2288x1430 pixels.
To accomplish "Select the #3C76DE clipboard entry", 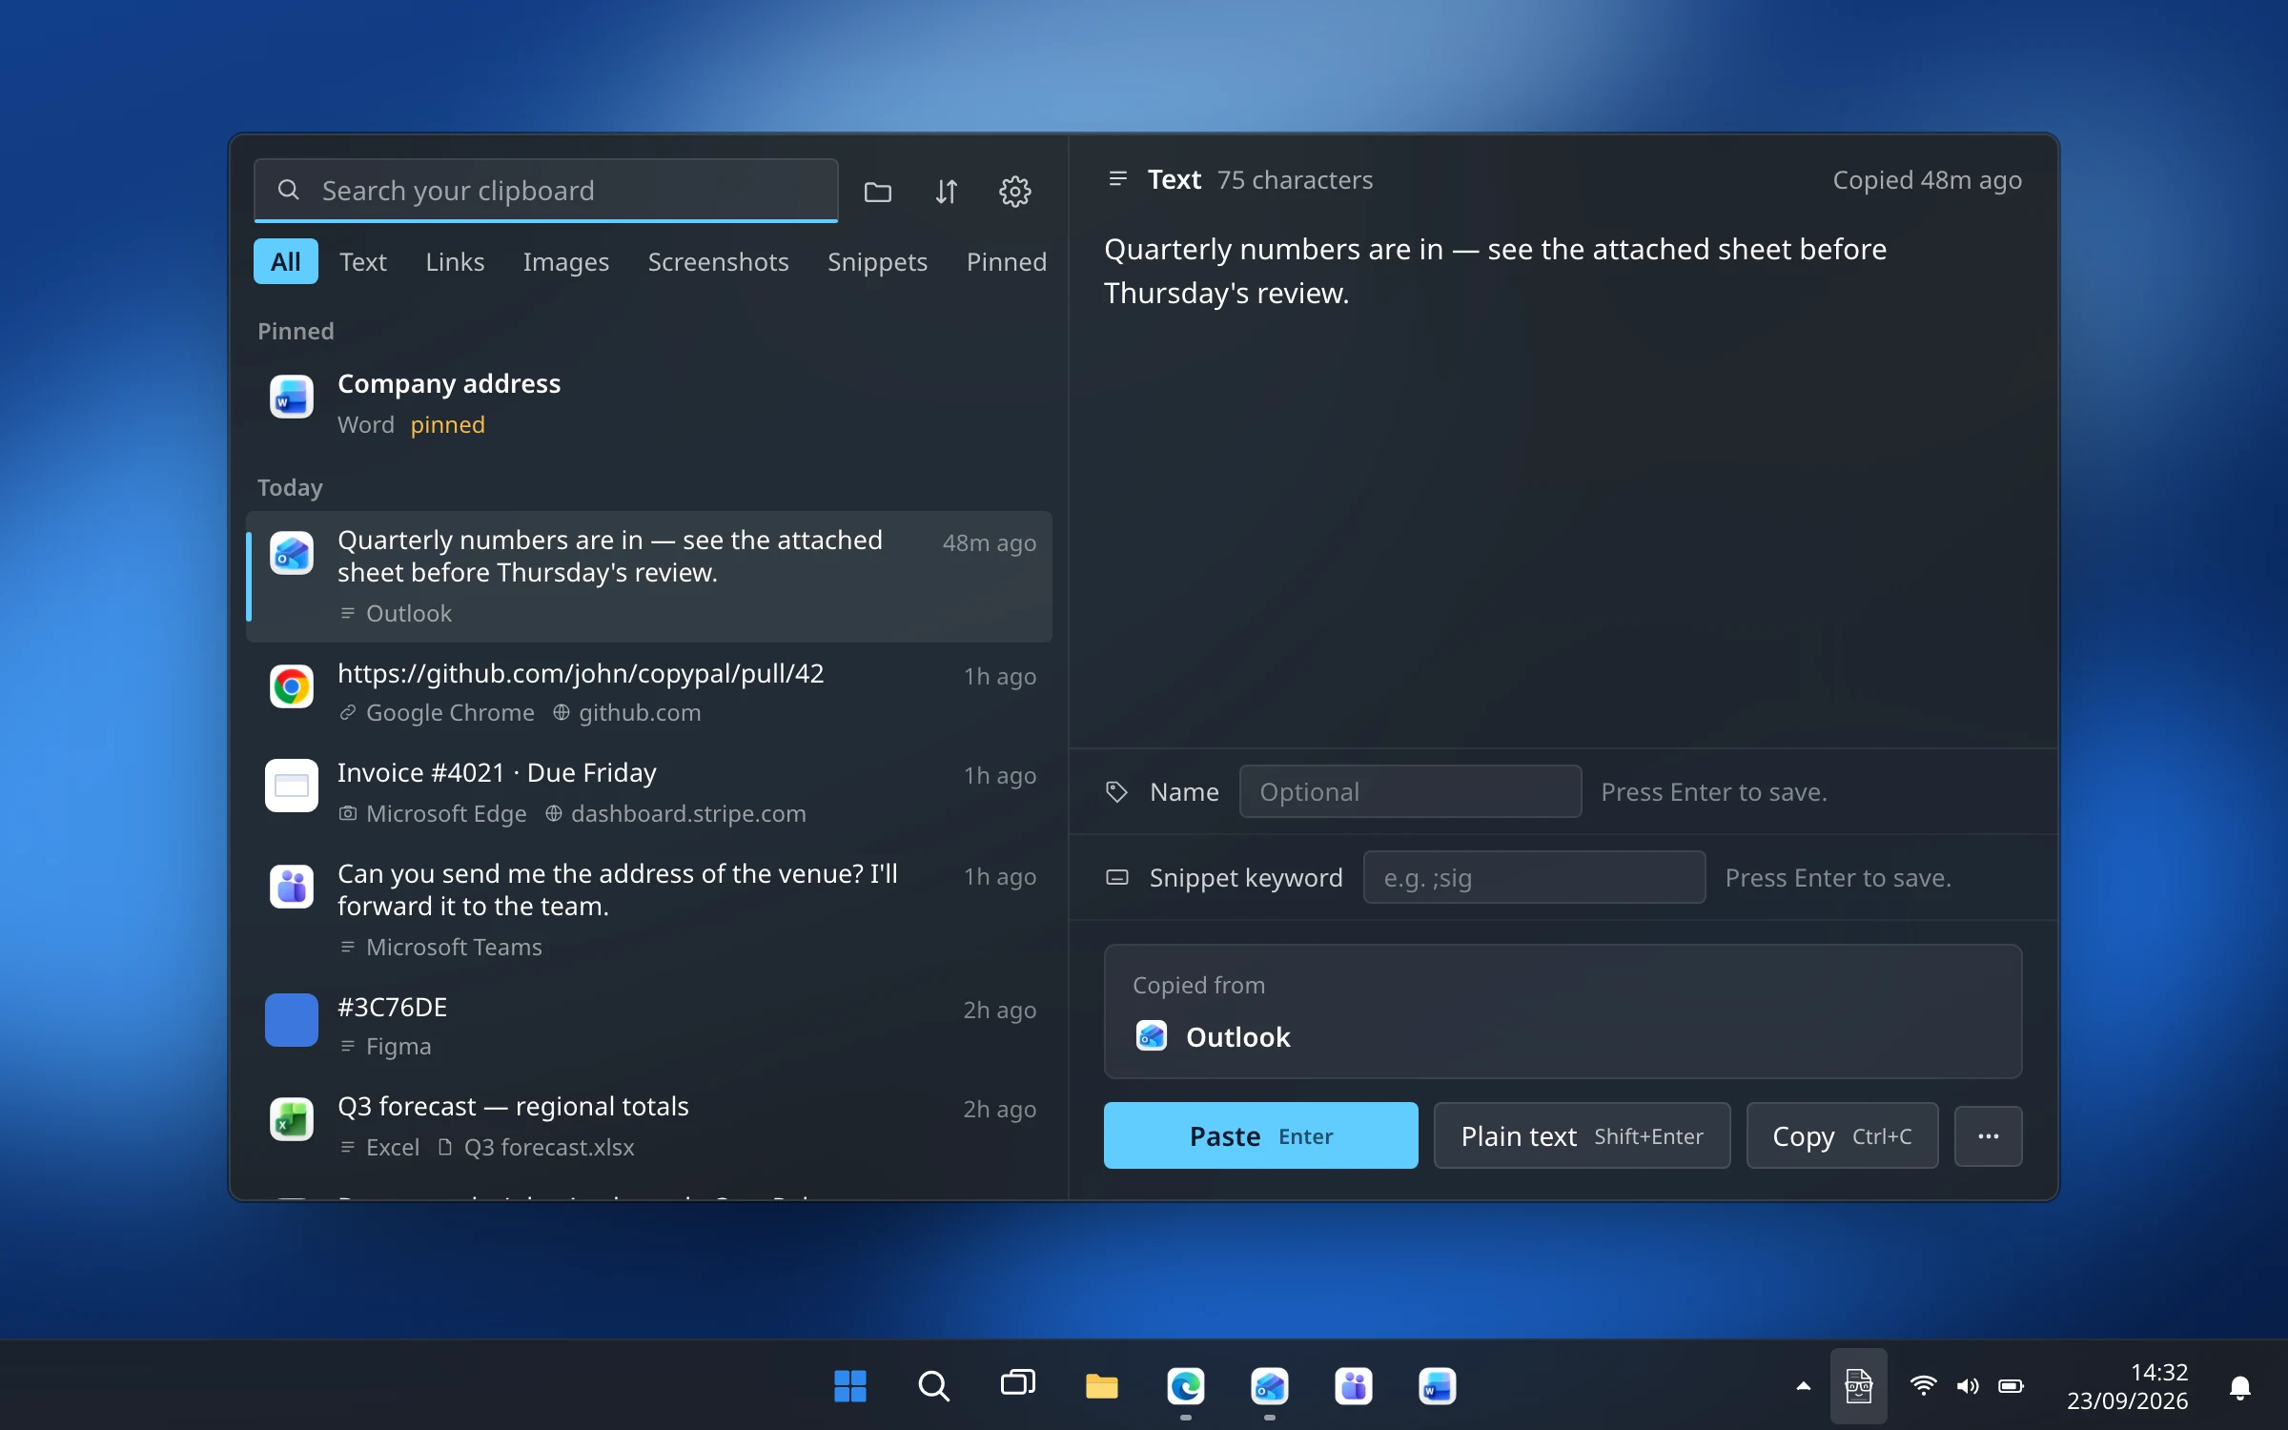I will (649, 1026).
